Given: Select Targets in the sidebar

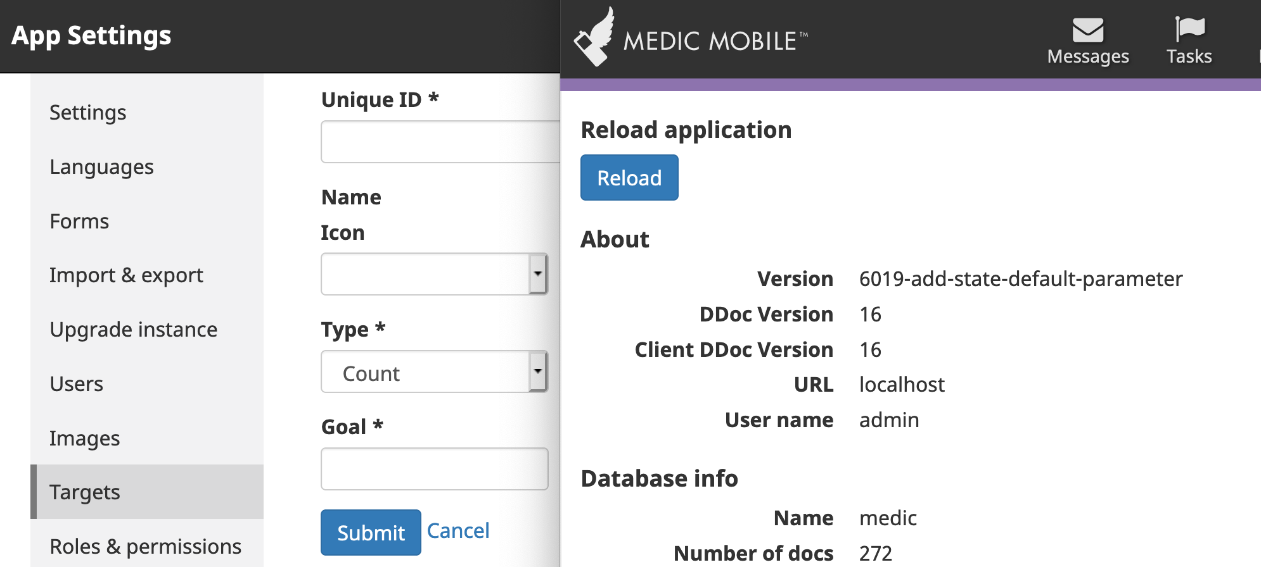Looking at the screenshot, I should [x=147, y=492].
